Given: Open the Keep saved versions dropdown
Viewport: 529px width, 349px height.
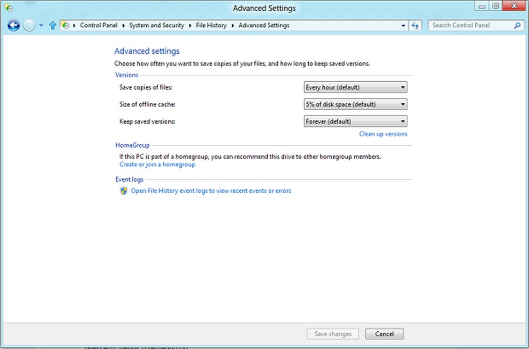Looking at the screenshot, I should click(x=355, y=122).
